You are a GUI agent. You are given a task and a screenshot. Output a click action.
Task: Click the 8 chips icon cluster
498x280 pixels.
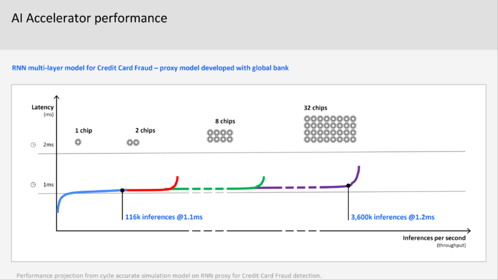[x=220, y=136]
